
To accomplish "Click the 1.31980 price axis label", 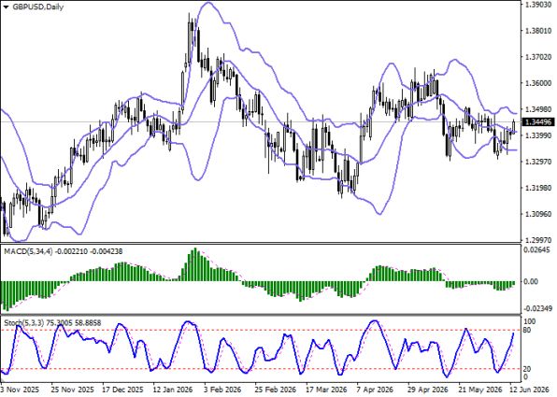I will pos(537,188).
